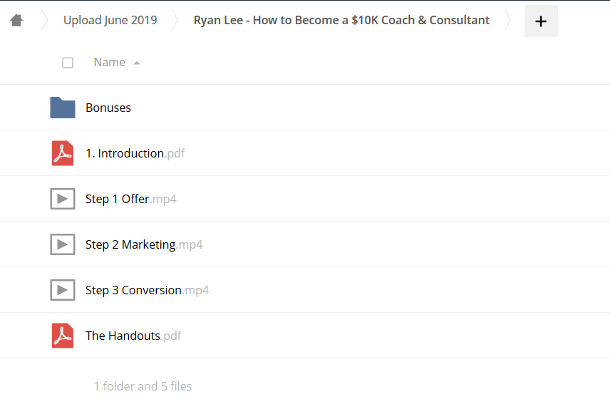Click the PDF icon for 1. Introduction
Image resolution: width=610 pixels, height=419 pixels.
coord(63,153)
